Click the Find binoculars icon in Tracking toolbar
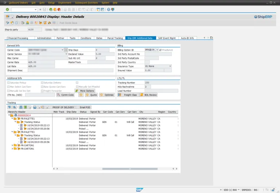The height and width of the screenshot is (193, 280). (x=21, y=107)
